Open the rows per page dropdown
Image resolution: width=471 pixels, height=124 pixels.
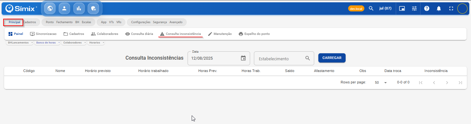point(381,82)
